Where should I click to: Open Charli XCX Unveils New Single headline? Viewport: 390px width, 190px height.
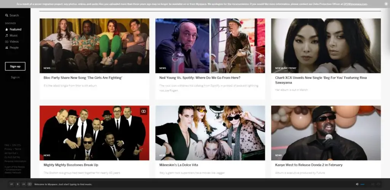coord(321,80)
